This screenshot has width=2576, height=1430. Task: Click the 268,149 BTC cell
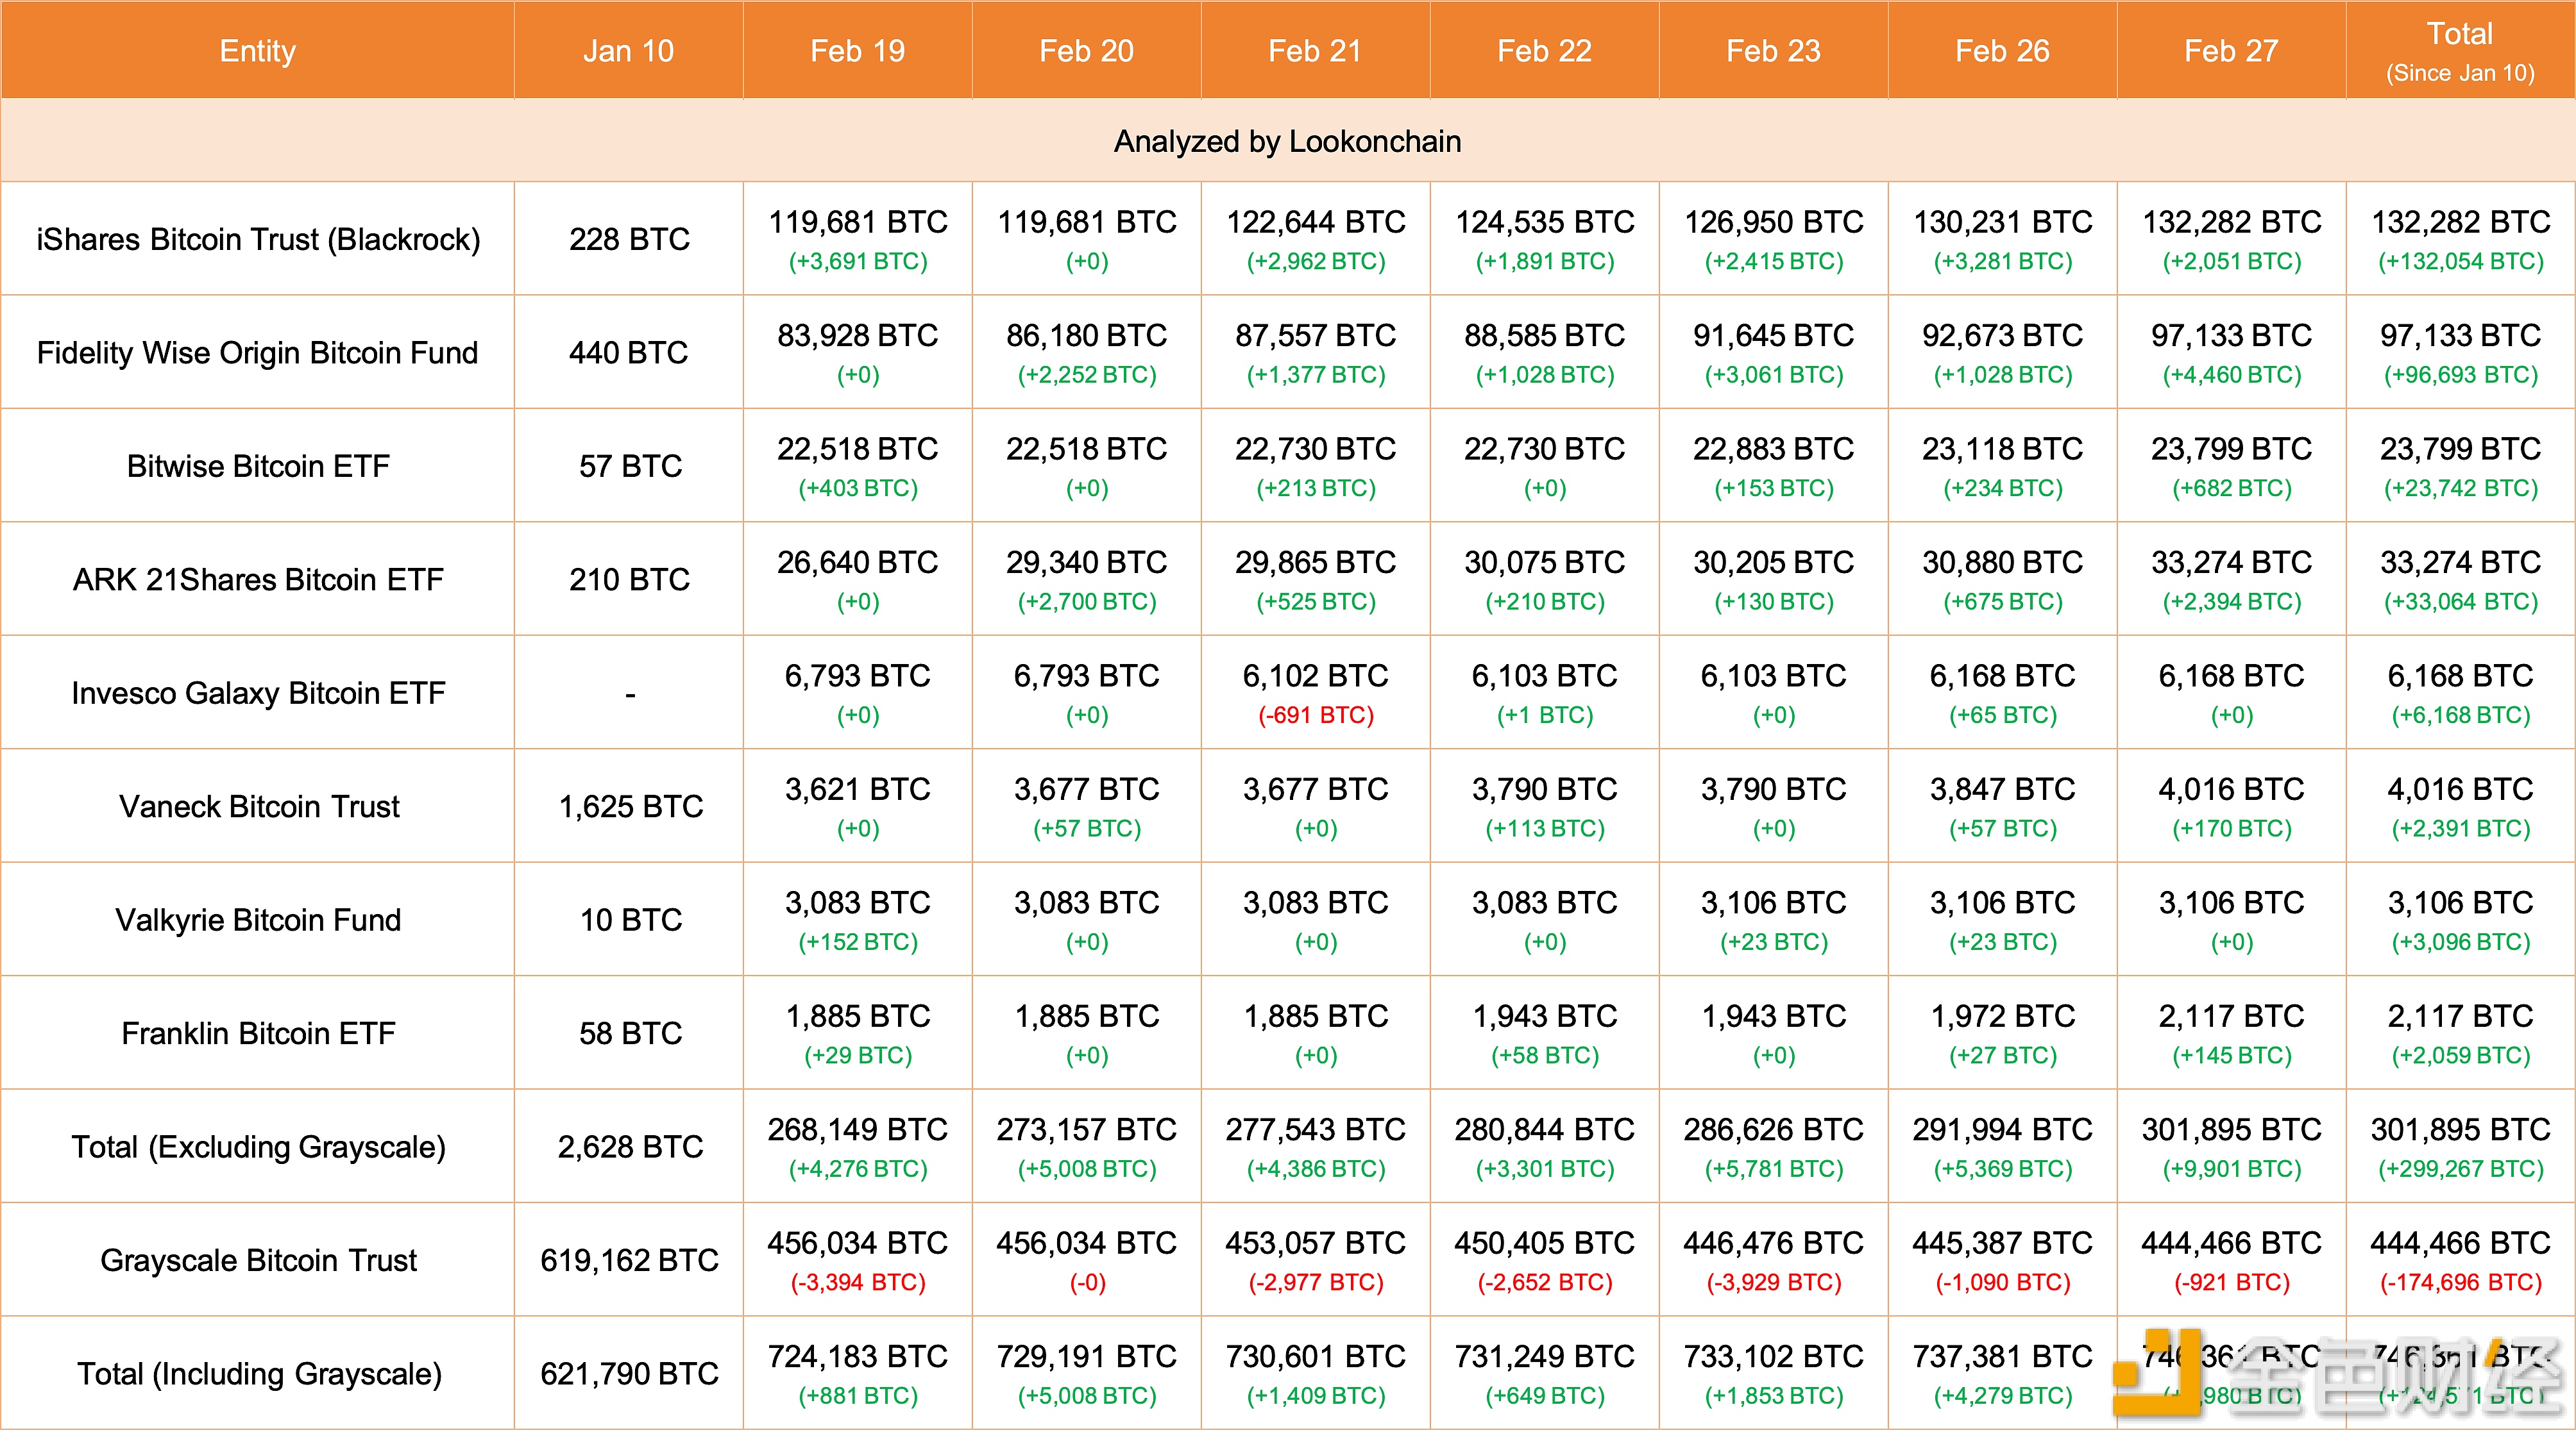click(x=858, y=1129)
